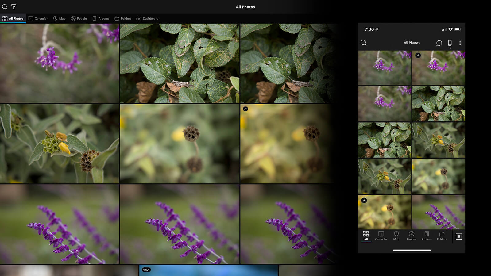Open the top-left purple flower photo

point(59,63)
